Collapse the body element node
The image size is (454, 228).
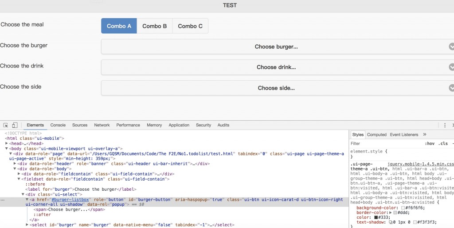pos(7,149)
